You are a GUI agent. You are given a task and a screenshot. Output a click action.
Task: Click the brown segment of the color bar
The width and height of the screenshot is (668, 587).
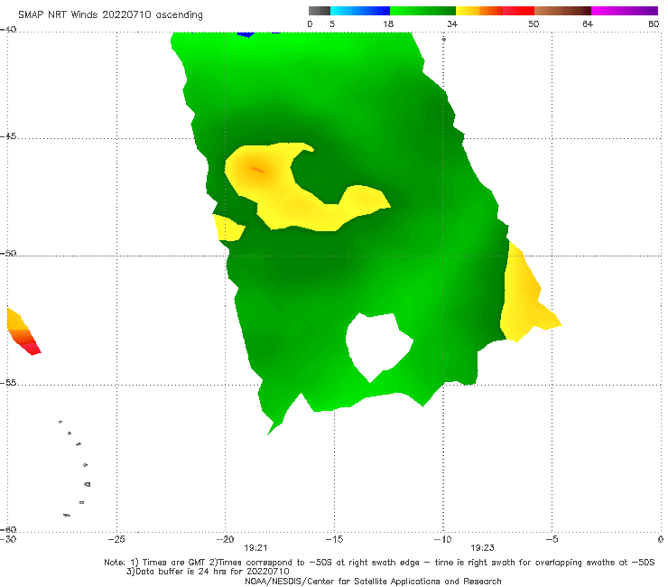[x=562, y=11]
